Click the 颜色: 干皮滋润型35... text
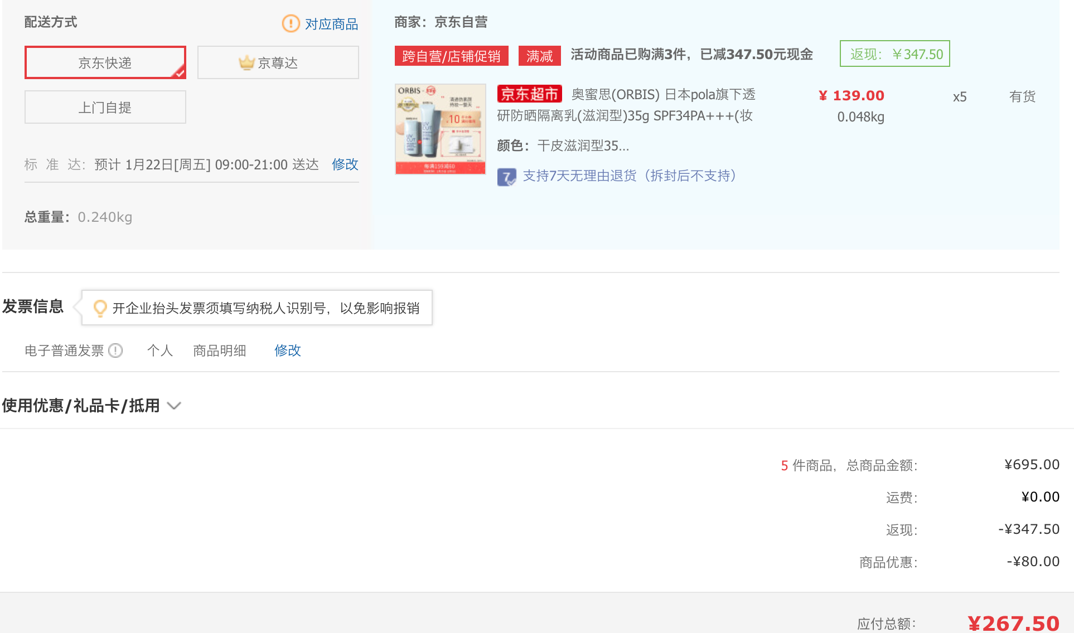Image resolution: width=1074 pixels, height=633 pixels. pyautogui.click(x=563, y=146)
